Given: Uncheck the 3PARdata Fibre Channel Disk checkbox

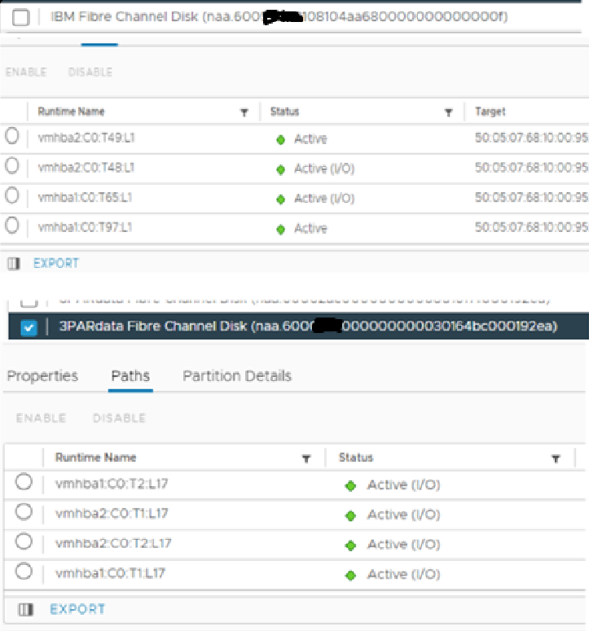Looking at the screenshot, I should (28, 327).
